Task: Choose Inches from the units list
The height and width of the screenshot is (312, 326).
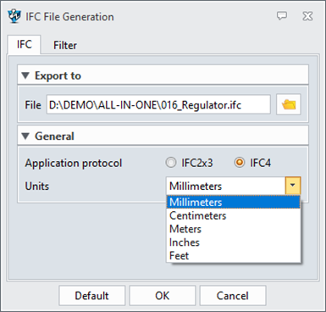Action: click(x=234, y=242)
